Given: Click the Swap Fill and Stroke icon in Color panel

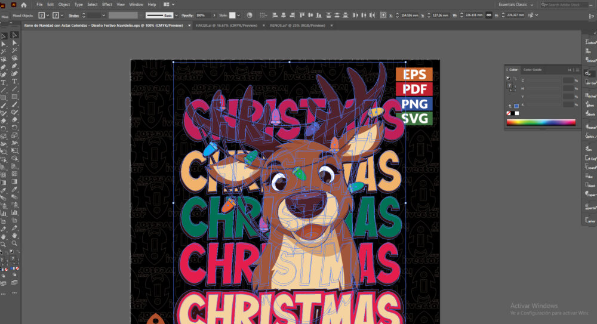Looking at the screenshot, I should [x=515, y=79].
